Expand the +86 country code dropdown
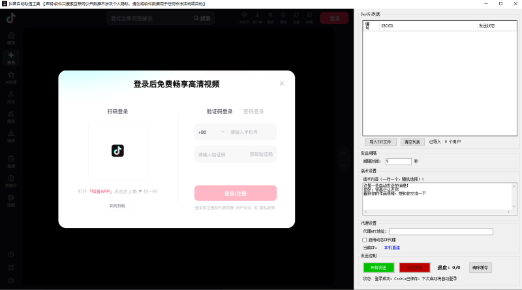This screenshot has width=522, height=290. pyautogui.click(x=211, y=132)
